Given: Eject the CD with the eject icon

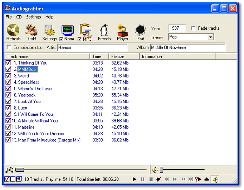Looking at the screenshot, I should coord(206,179).
